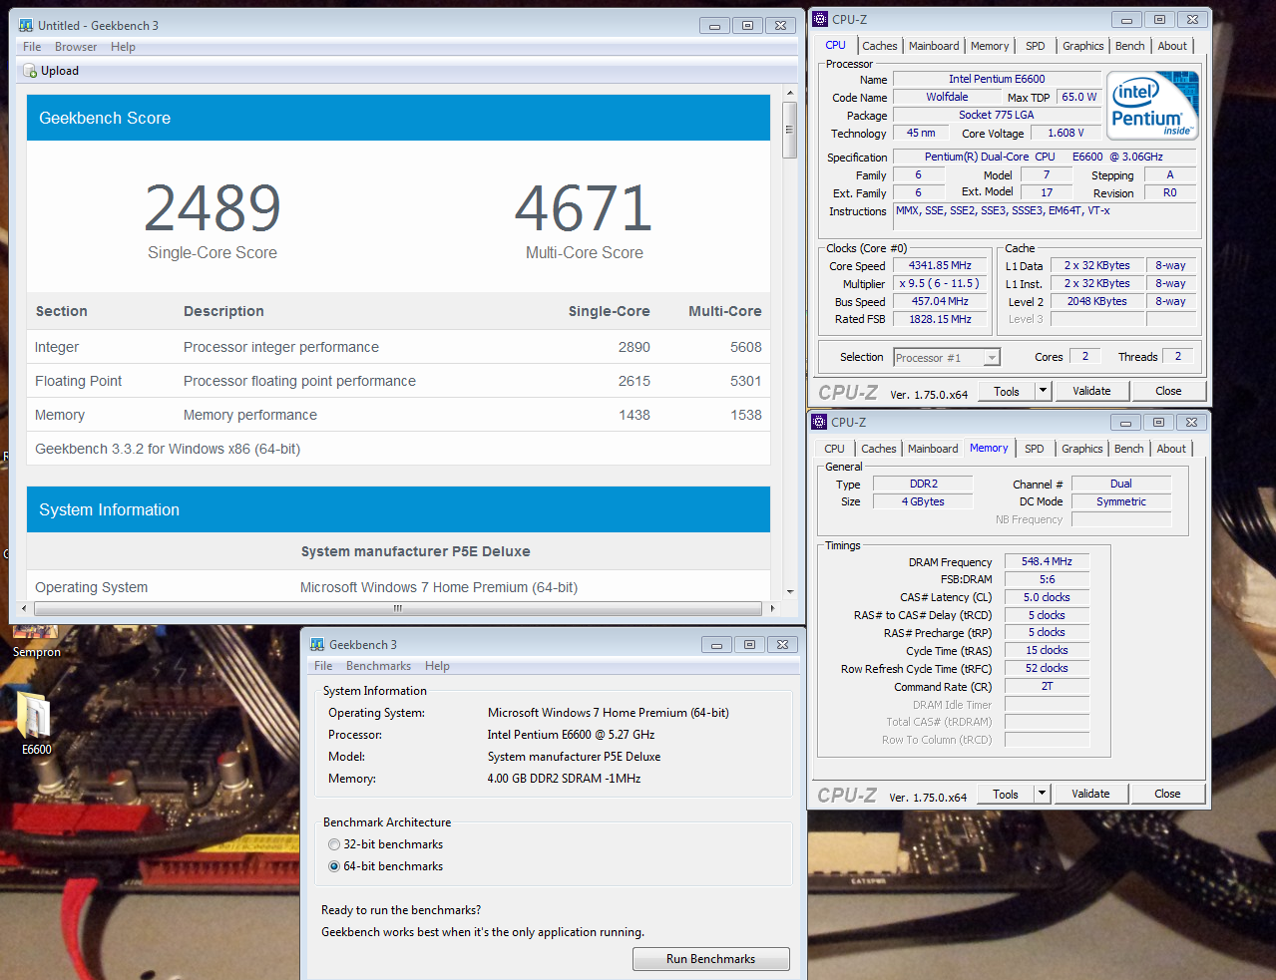Switch to About tab in bottom CPU-Z

pos(1171,449)
